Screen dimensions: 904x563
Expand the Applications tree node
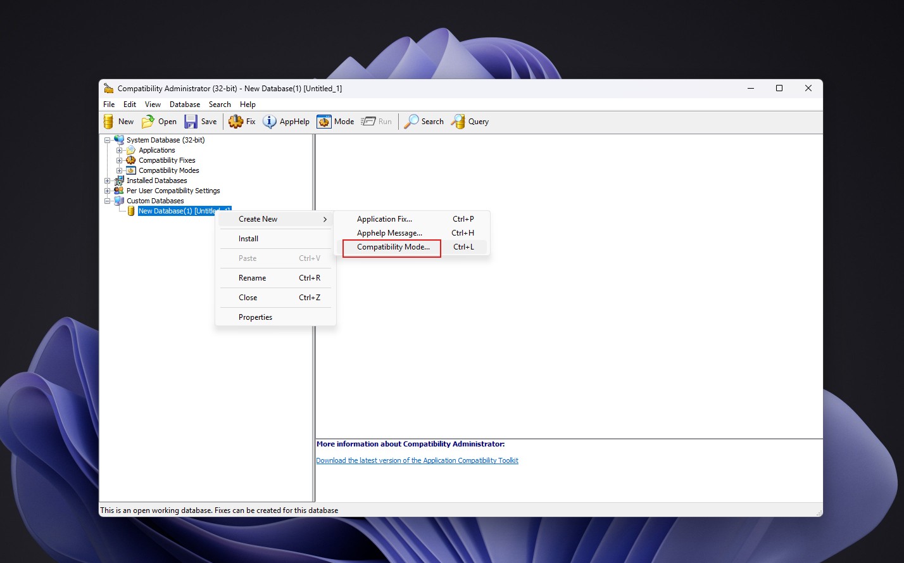[x=119, y=150]
